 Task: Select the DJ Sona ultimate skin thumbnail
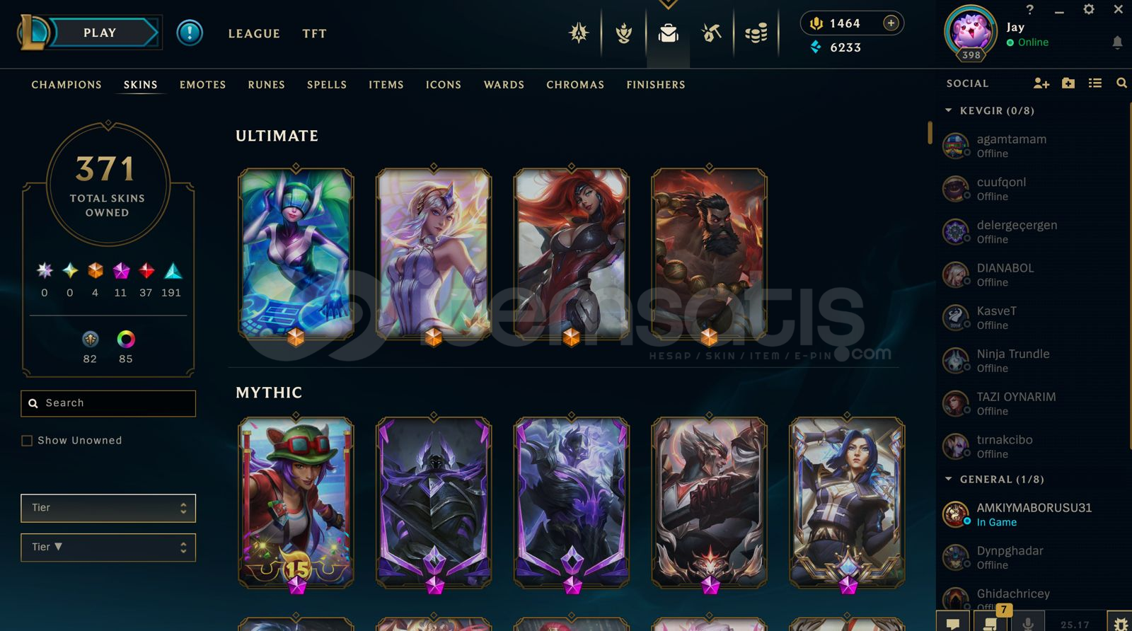click(296, 255)
